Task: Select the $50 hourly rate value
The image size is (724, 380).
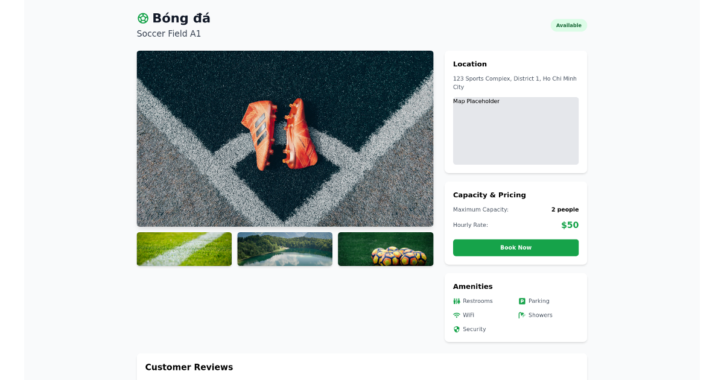Action: pos(569,224)
